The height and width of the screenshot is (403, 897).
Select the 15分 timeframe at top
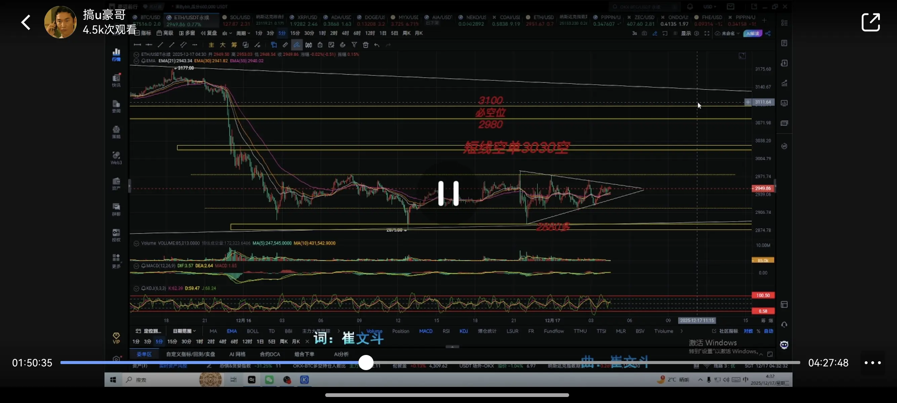point(295,33)
